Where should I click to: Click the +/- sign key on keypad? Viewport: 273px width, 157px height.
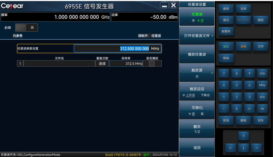coord(249,109)
